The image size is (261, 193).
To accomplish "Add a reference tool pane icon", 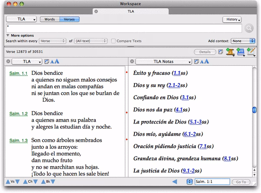I will pyautogui.click(x=241, y=52).
